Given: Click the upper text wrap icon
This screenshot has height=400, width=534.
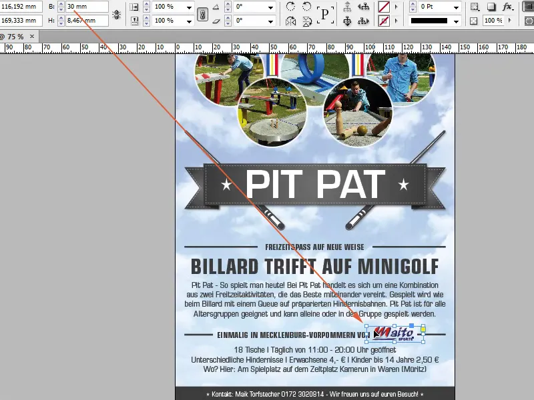Looking at the screenshot, I should pyautogui.click(x=529, y=7).
